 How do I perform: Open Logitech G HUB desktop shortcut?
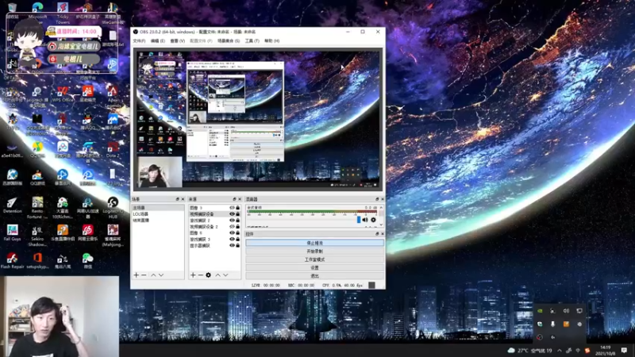click(113, 208)
